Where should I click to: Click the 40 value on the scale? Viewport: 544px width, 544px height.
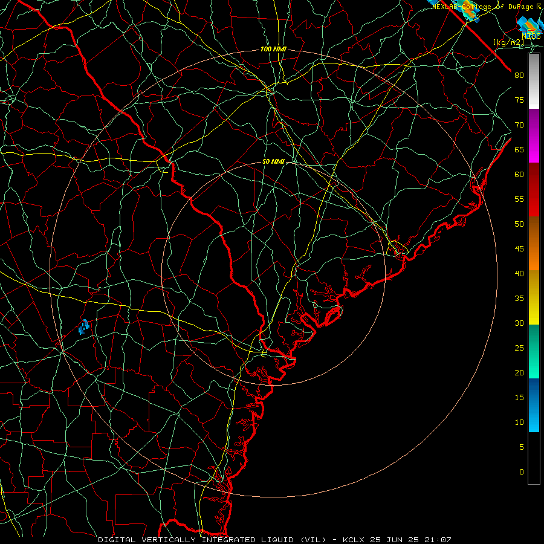pyautogui.click(x=519, y=273)
